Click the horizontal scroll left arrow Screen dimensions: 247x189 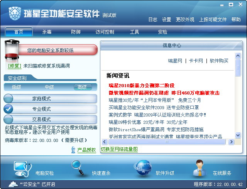(105, 142)
